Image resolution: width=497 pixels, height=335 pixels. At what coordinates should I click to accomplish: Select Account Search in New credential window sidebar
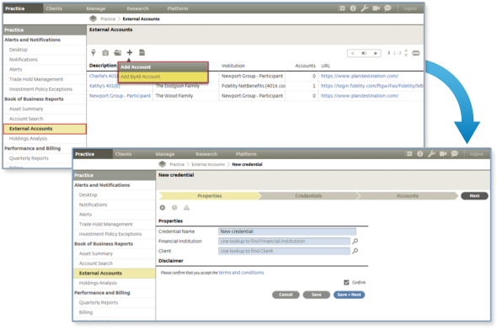[x=96, y=263]
